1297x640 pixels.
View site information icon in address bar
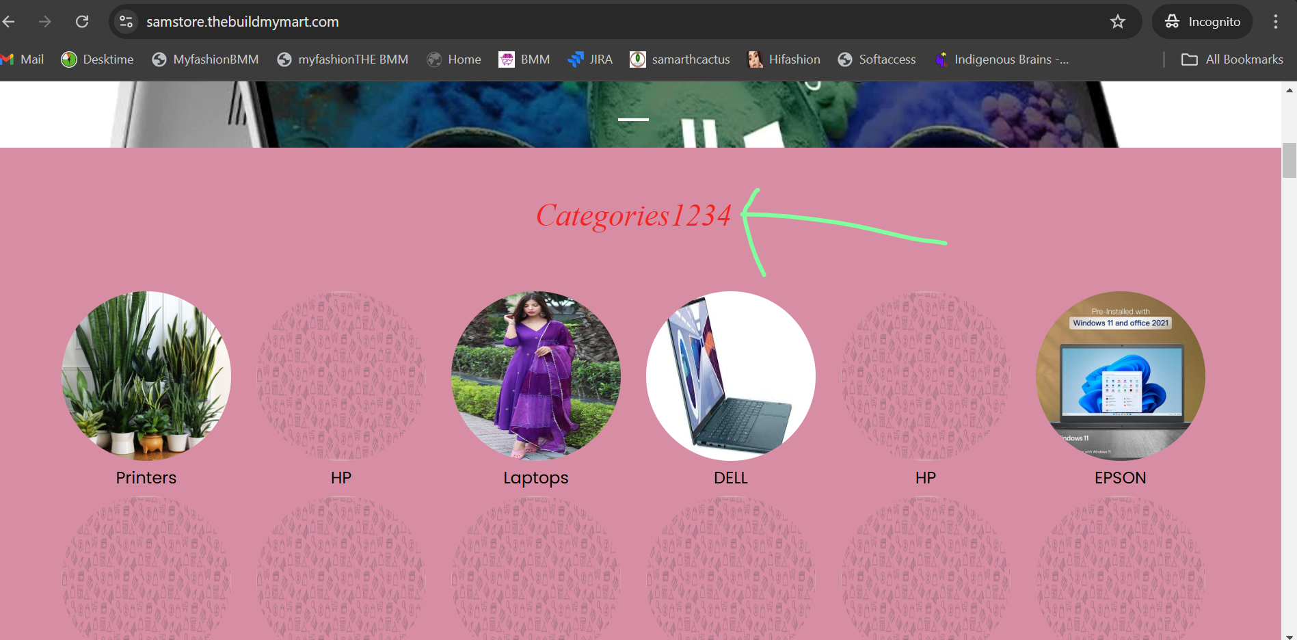pos(126,22)
